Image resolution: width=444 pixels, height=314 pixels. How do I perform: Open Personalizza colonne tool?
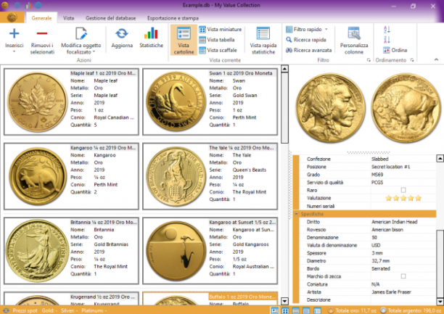tap(354, 40)
